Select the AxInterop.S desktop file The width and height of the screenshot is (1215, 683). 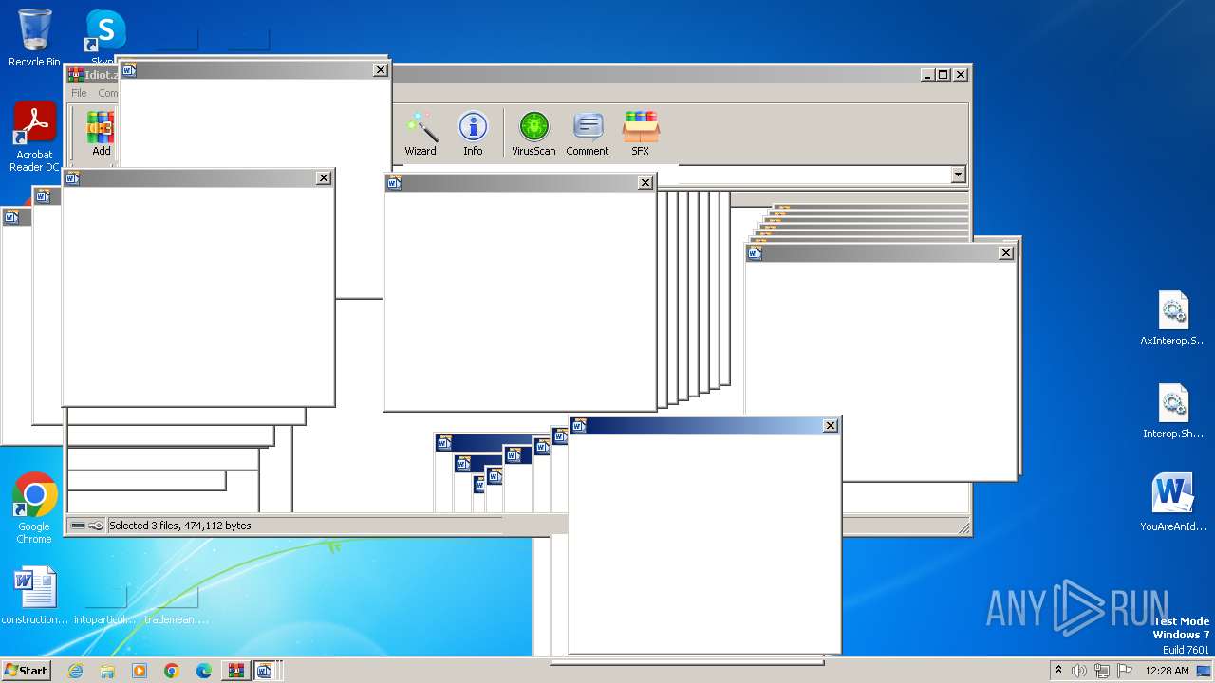(1173, 320)
